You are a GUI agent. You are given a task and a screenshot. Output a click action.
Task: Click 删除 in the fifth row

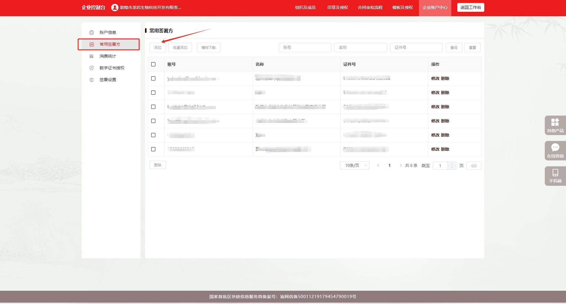(445, 135)
